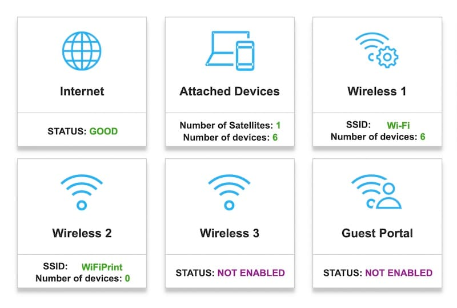Click the Wi-Fi SSID name
The image size is (457, 308).
coord(399,125)
